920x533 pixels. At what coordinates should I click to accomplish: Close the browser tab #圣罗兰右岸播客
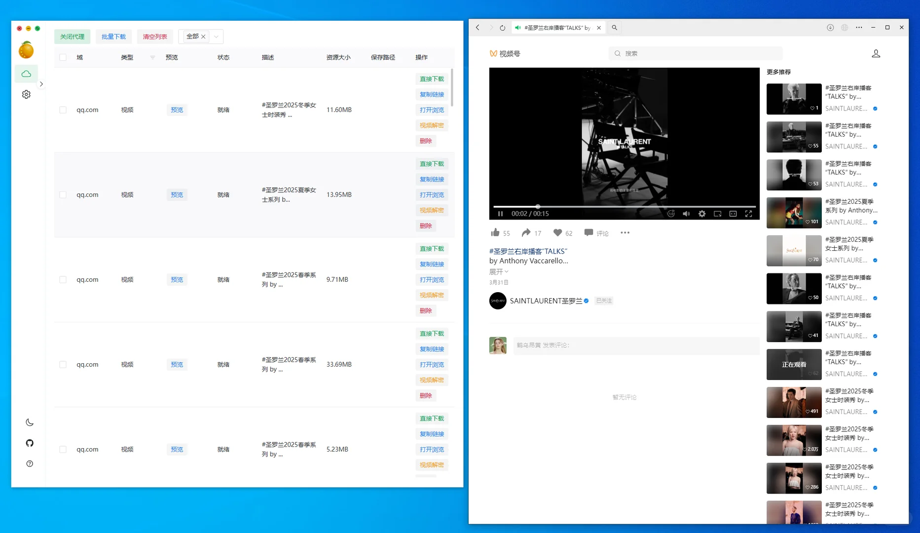point(599,28)
